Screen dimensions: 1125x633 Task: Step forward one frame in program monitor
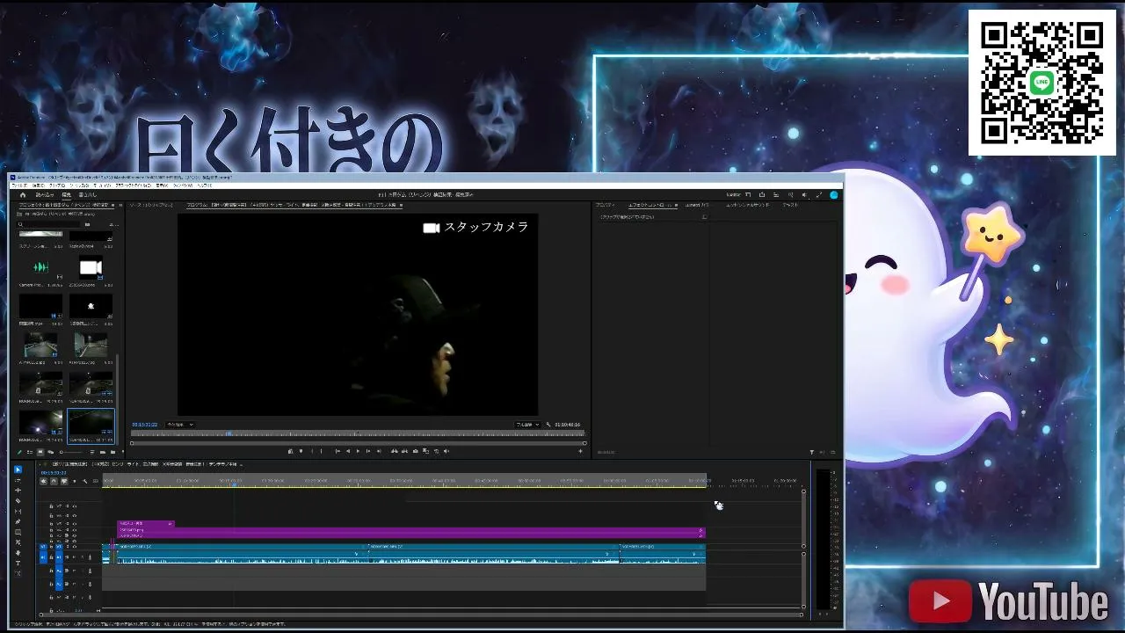(x=368, y=451)
